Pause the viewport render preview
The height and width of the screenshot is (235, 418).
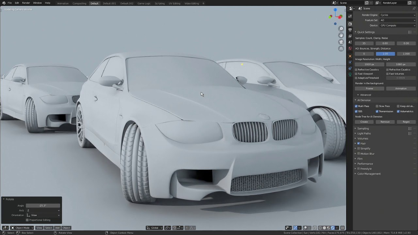tap(342, 228)
